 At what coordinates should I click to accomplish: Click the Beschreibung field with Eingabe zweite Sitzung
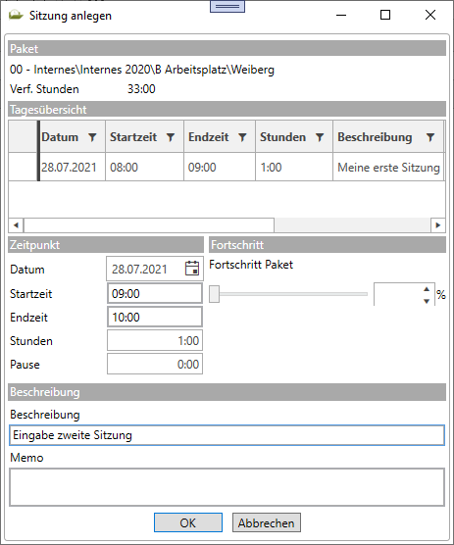pos(227,435)
